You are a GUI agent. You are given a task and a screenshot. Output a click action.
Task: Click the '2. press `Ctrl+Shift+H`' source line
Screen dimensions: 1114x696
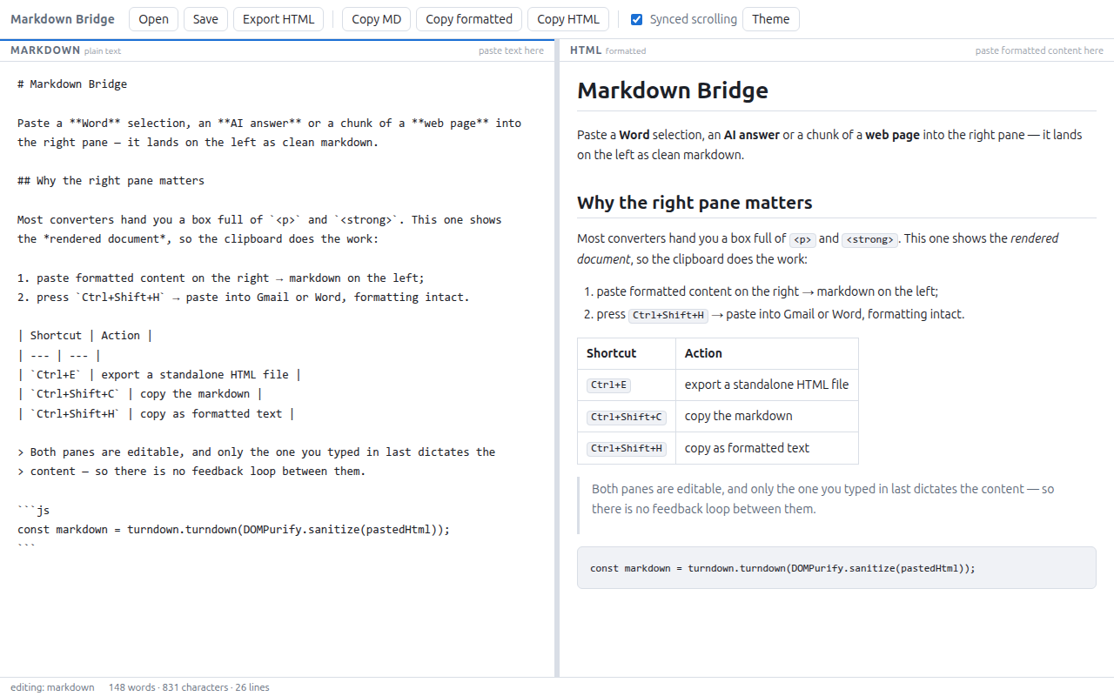(x=244, y=298)
